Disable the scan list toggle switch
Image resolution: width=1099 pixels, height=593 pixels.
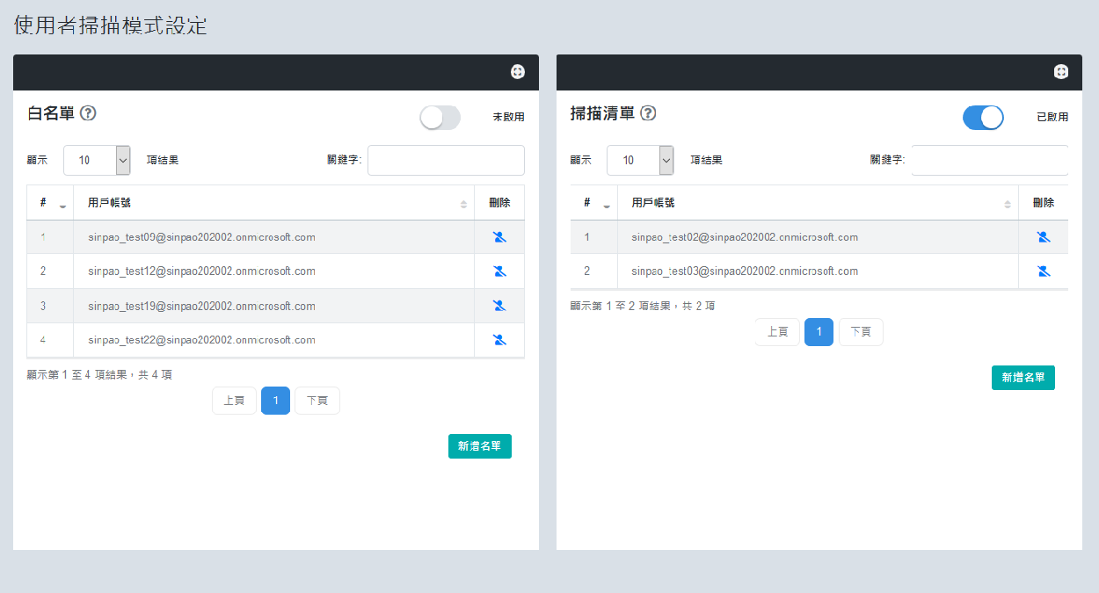tap(983, 118)
